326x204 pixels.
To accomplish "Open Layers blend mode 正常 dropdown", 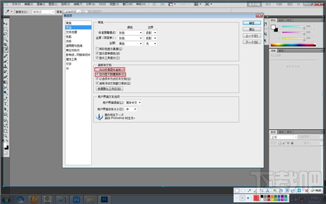I will tap(284, 137).
